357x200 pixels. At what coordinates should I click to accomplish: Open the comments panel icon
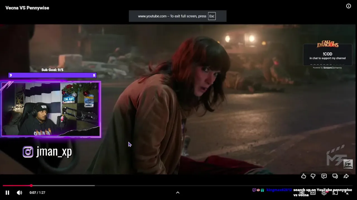tap(324, 176)
